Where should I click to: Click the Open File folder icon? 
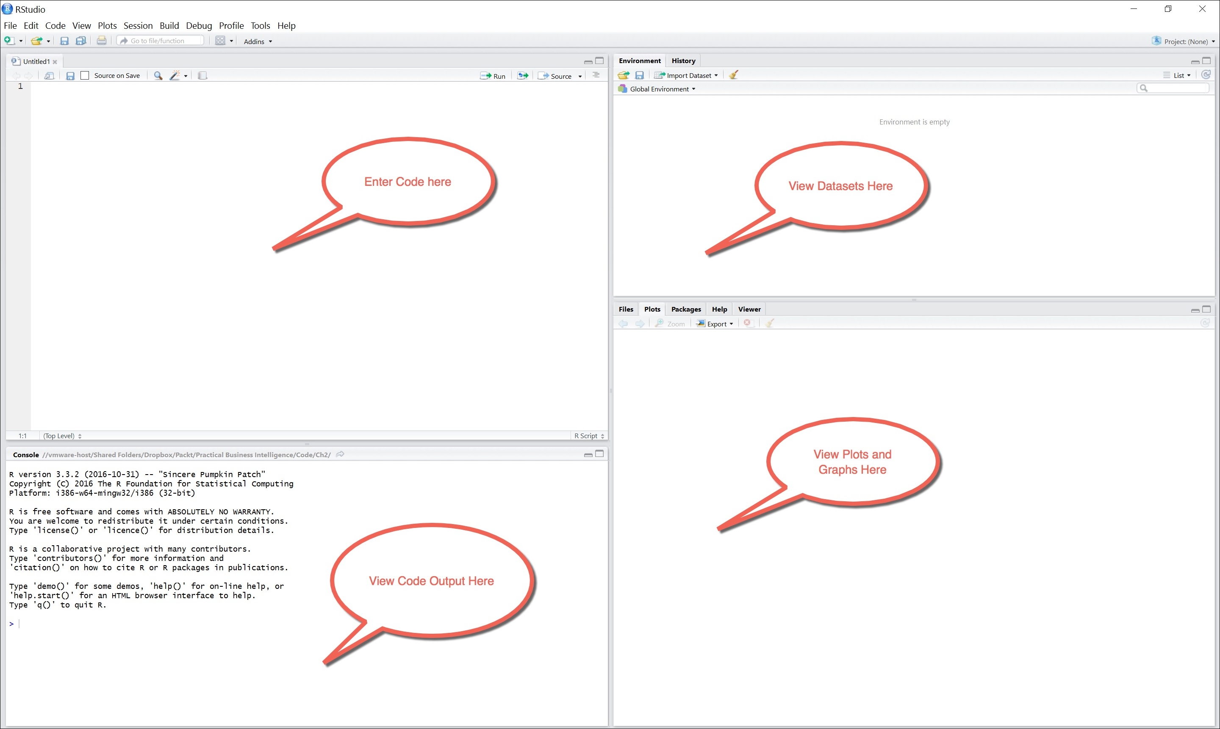click(36, 41)
